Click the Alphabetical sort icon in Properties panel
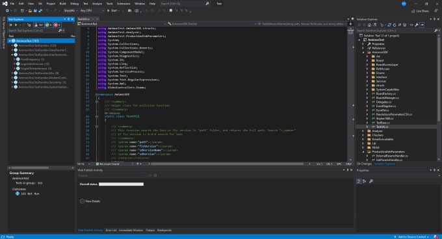Viewport: 442px width, 239px height. tap(365, 181)
